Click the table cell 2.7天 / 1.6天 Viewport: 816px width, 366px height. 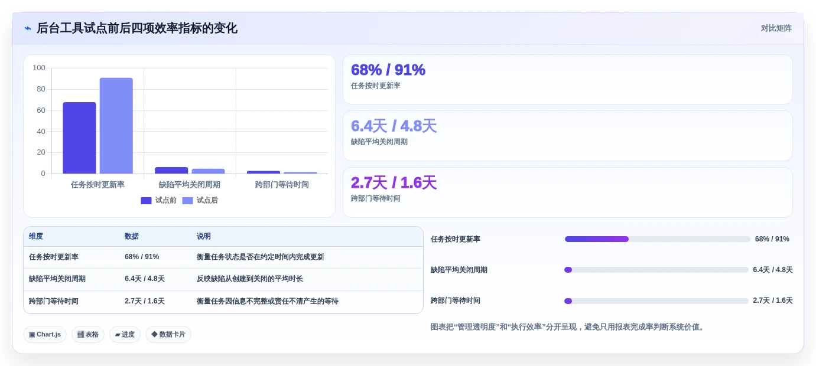point(145,301)
